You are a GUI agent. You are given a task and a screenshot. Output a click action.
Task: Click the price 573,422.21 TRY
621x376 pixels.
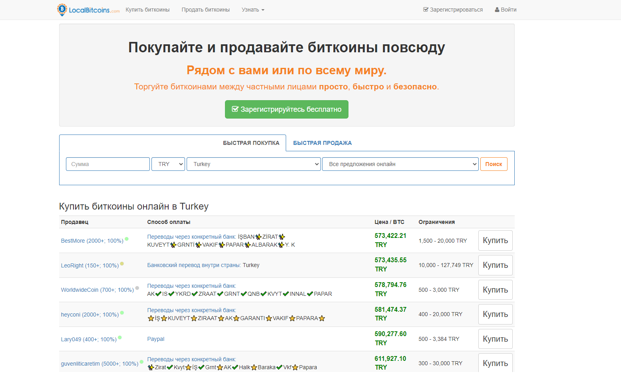390,240
